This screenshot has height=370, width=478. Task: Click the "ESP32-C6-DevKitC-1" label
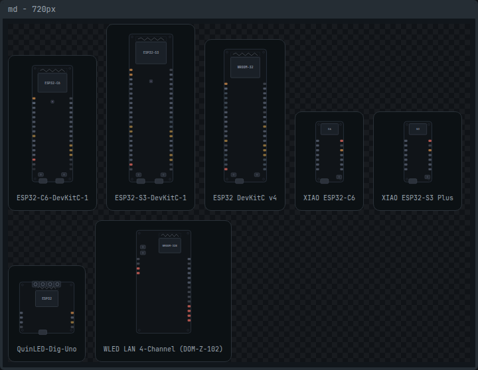[x=52, y=198]
